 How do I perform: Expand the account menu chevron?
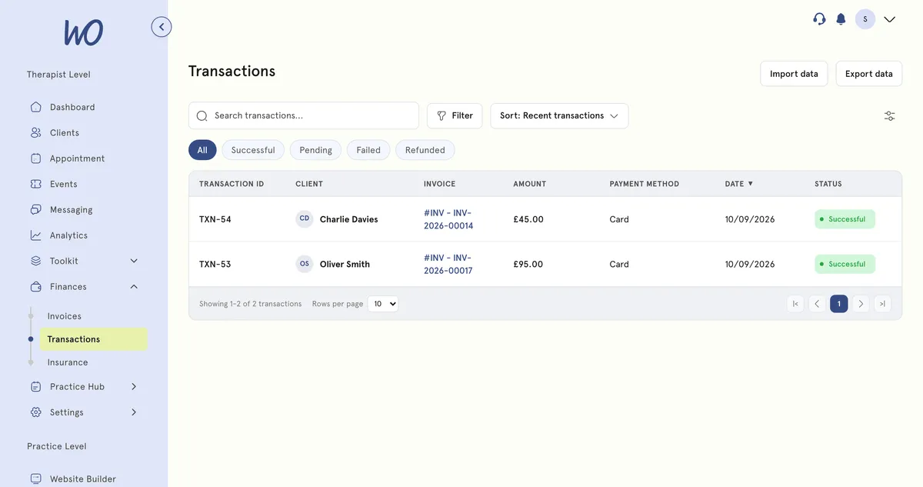[890, 19]
